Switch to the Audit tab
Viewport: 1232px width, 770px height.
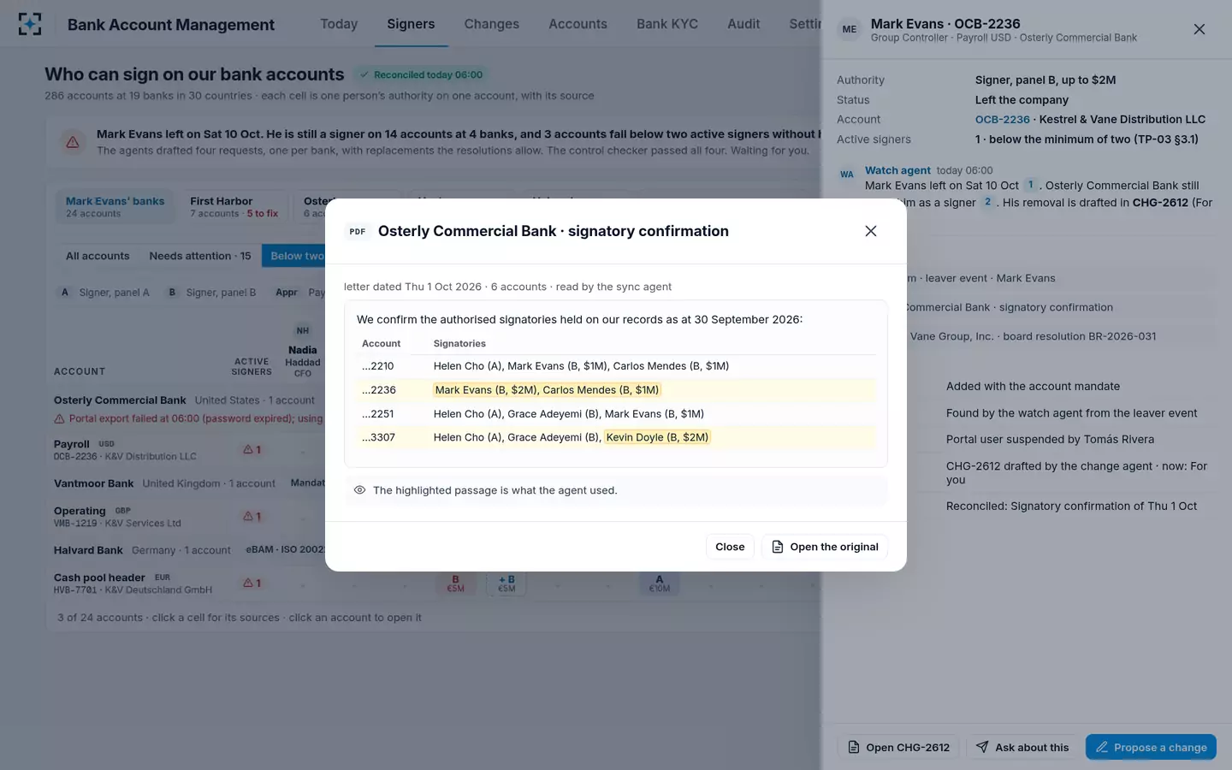pyautogui.click(x=743, y=24)
